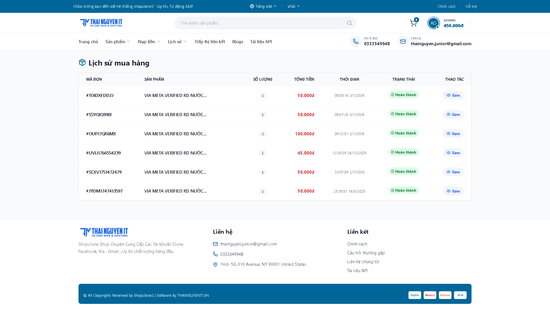Click order code #UVLI1766554239
The height and width of the screenshot is (309, 550).
[x=103, y=153]
